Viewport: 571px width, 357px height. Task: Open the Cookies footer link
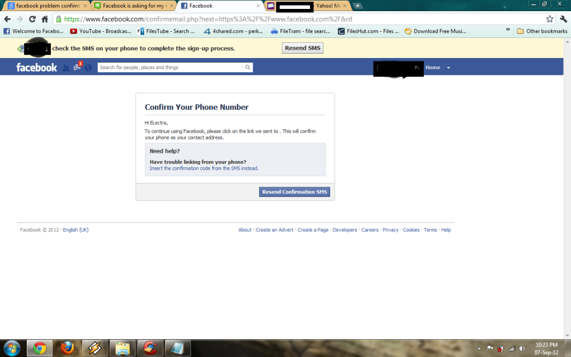[x=411, y=230]
